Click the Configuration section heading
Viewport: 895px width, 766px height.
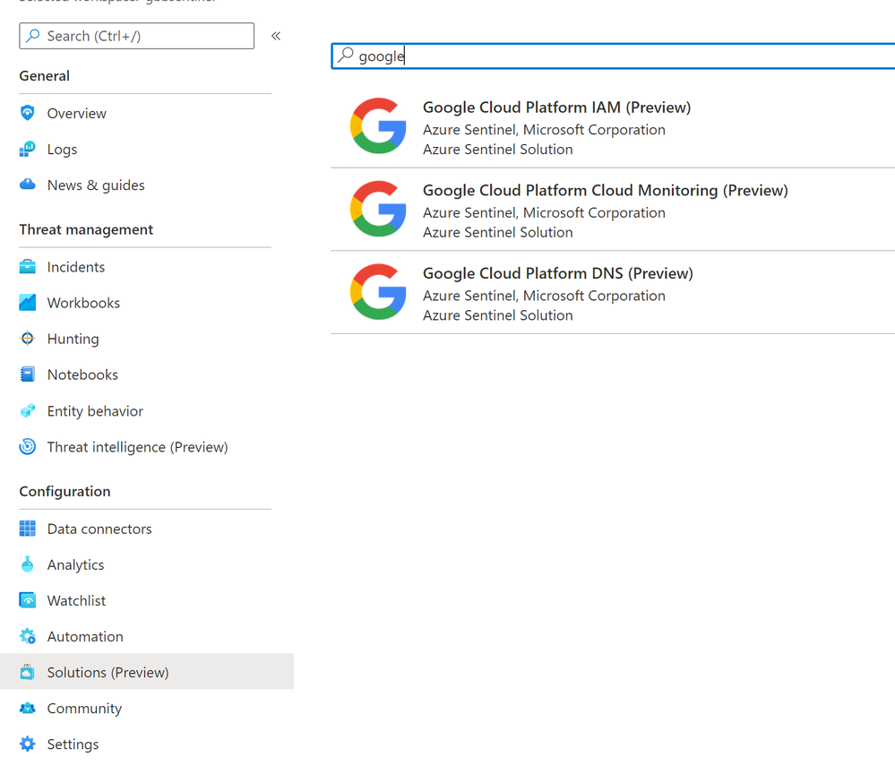point(65,492)
